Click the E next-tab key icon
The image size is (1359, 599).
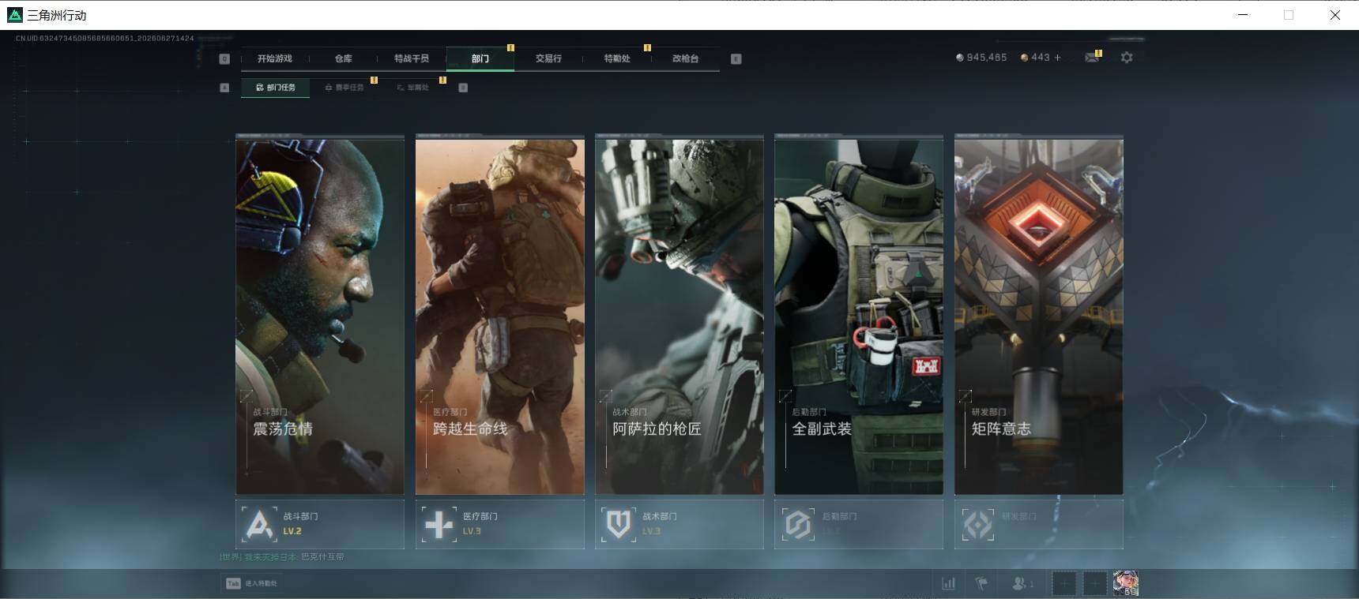pos(736,58)
